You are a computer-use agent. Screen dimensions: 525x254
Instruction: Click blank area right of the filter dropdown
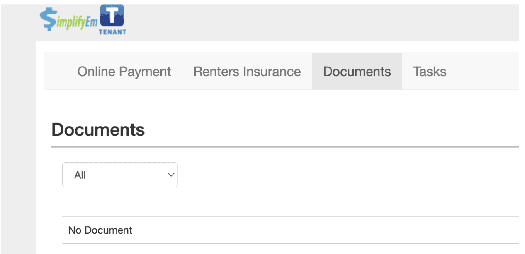tap(332, 175)
